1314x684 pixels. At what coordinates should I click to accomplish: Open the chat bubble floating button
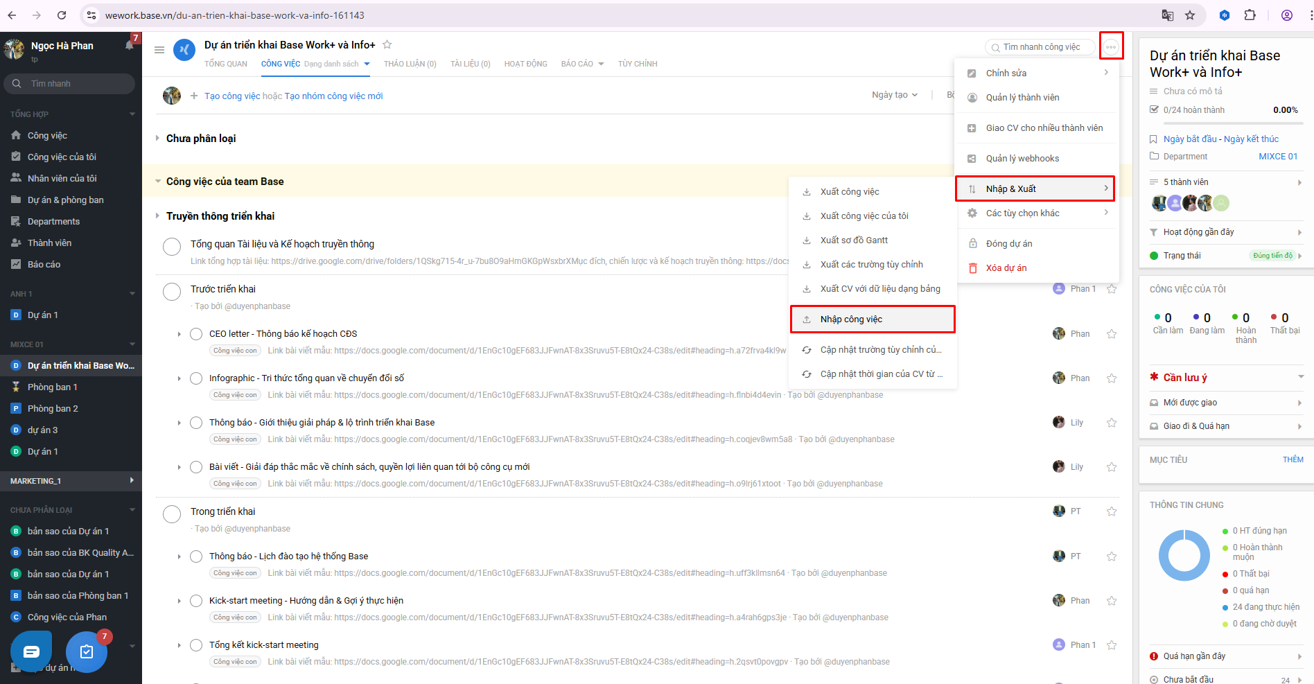pos(31,651)
